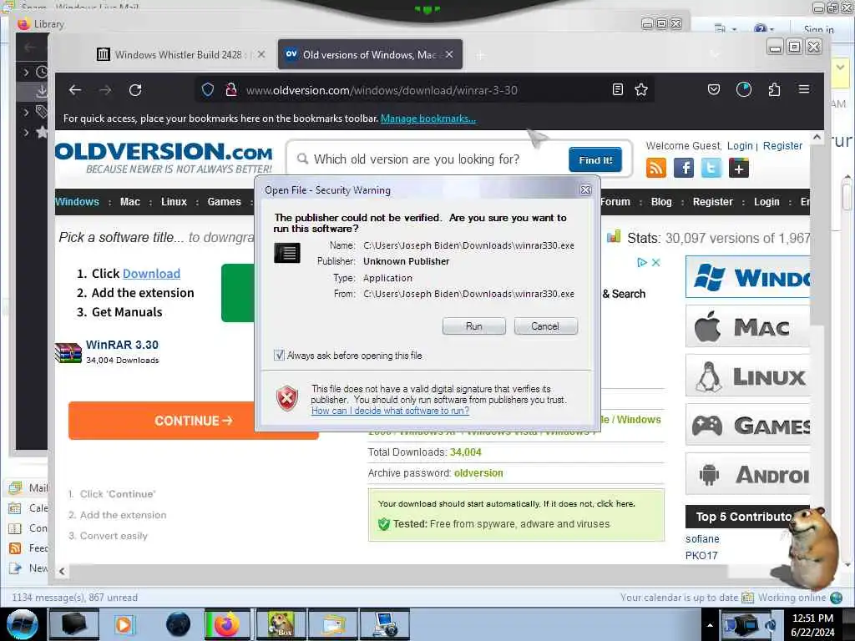Close the ad with the X icon
The image size is (855, 641).
tap(656, 262)
